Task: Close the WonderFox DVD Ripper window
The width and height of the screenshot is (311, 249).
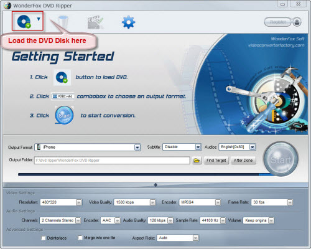Action: point(298,4)
